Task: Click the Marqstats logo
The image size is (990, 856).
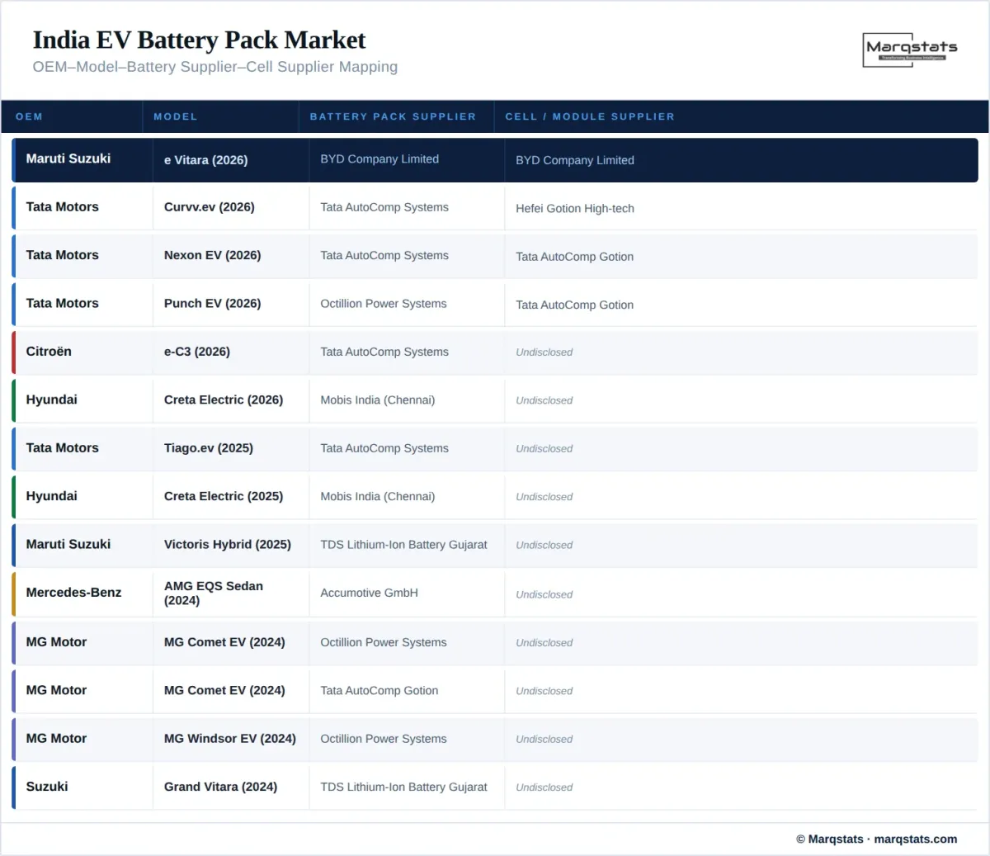Action: pyautogui.click(x=909, y=50)
